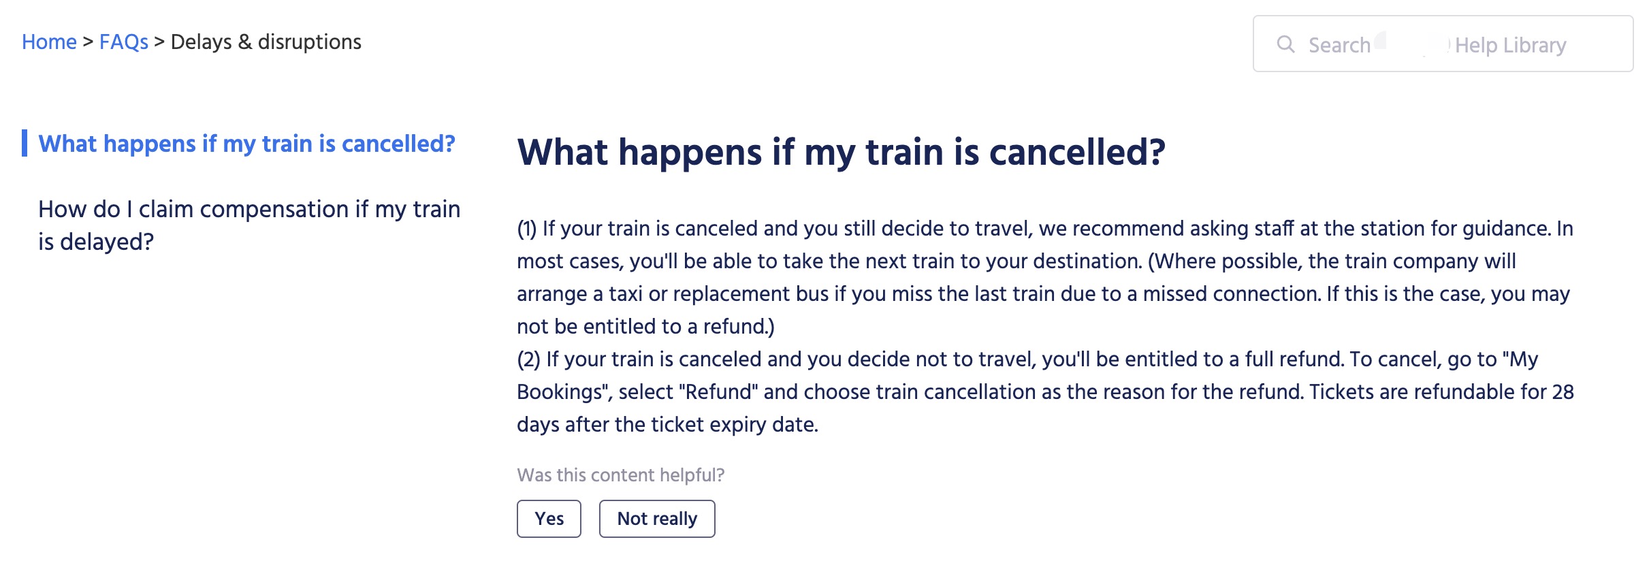The height and width of the screenshot is (576, 1649).
Task: Click separator arrow between Home and FAQs
Action: coord(88,42)
